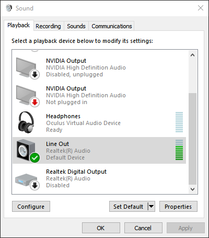Image resolution: width=209 pixels, height=238 pixels.
Task: Click the grayed Apply button
Action: click(x=185, y=228)
